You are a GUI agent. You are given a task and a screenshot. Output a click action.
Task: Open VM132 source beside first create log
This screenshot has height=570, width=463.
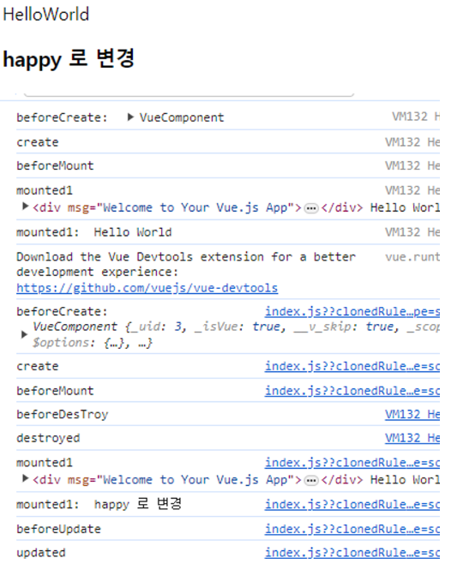click(x=412, y=142)
